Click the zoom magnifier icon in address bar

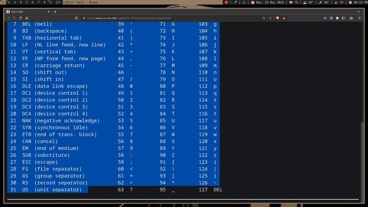pyautogui.click(x=264, y=18)
